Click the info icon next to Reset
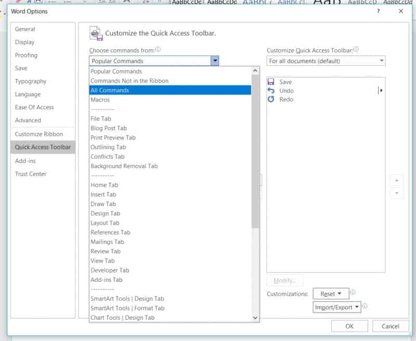The image size is (416, 341). (x=354, y=293)
